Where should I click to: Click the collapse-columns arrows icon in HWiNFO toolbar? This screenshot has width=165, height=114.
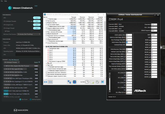(x=50, y=82)
